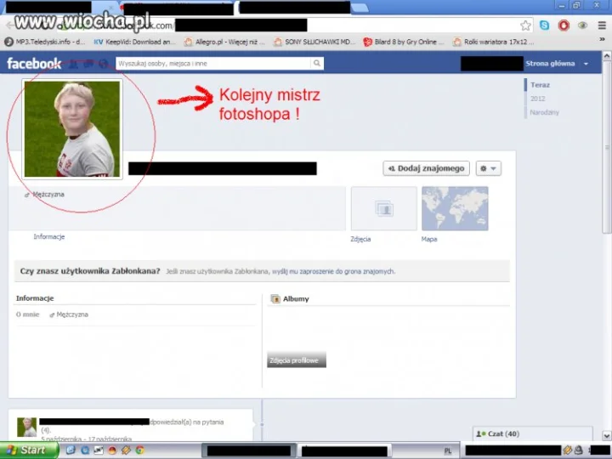Open the Mapa world map tile

pos(455,208)
